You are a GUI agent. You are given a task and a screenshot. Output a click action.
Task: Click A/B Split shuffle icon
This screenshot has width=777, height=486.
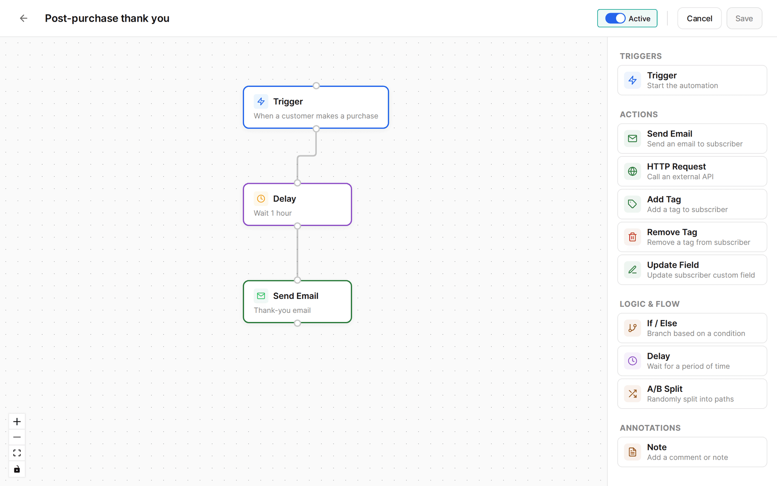(632, 394)
